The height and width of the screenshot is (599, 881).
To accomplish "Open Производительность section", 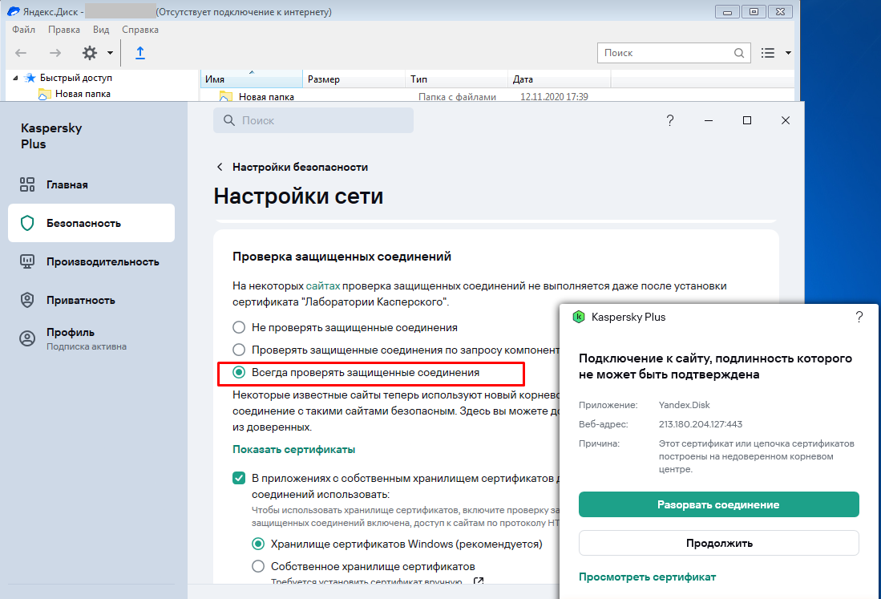I will click(x=91, y=262).
